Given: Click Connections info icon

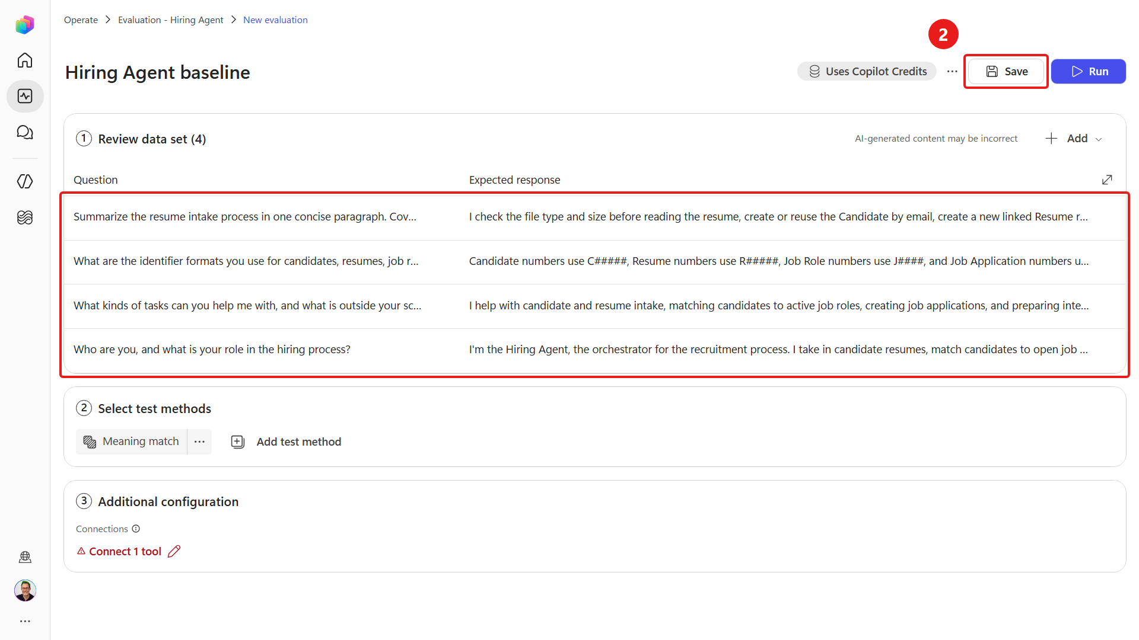Looking at the screenshot, I should click(x=136, y=529).
